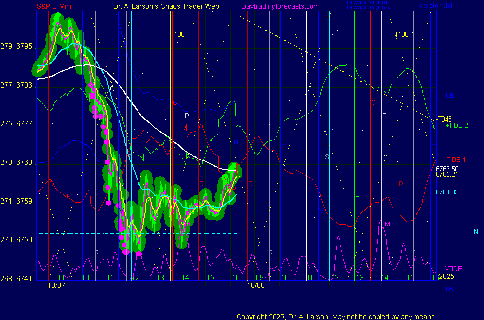Click the Daytradingforecasts.com link at top
The image size is (484, 320).
279,6
